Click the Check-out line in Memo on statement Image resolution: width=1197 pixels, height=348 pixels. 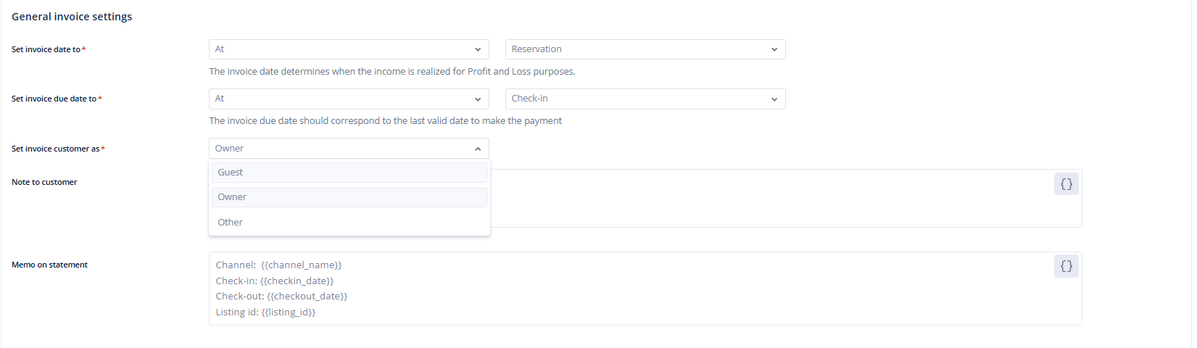coord(281,297)
